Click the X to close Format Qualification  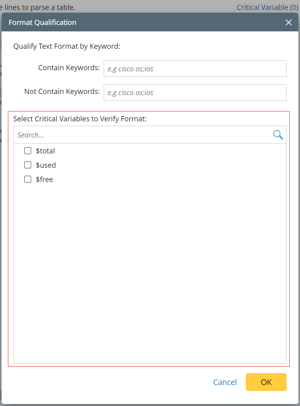(x=289, y=22)
